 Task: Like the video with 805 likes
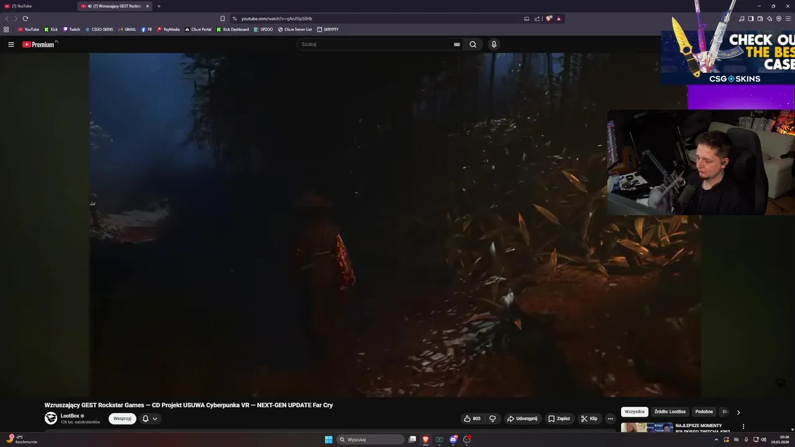pyautogui.click(x=473, y=418)
